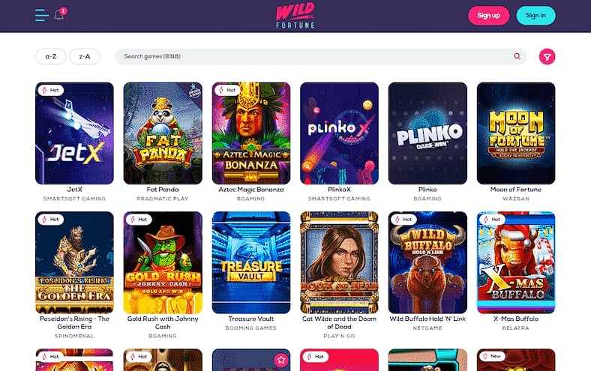Click the Hot badge on JetX tile
Screen dimensions: 591x371
pos(50,90)
